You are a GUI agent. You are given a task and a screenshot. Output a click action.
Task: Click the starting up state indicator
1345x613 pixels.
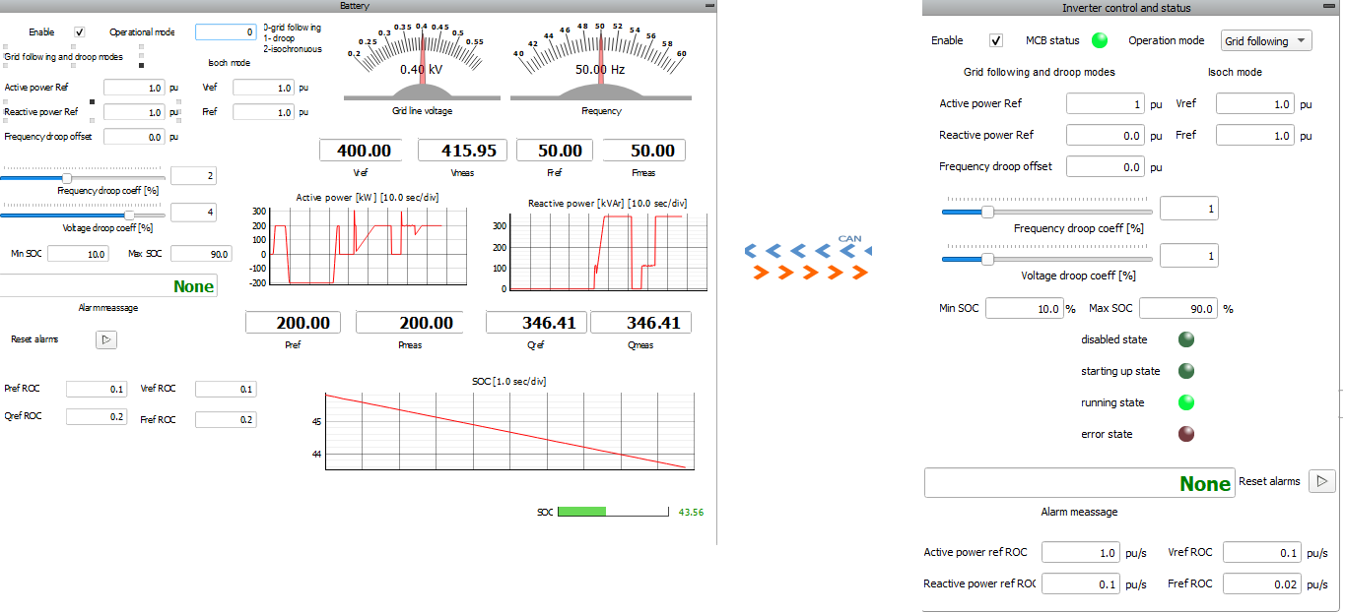click(1186, 371)
